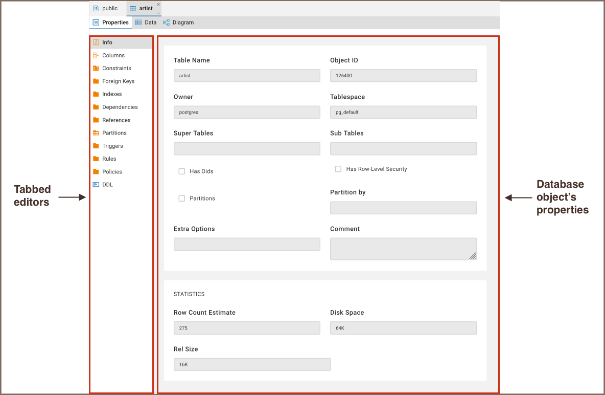Enable the Has Oids checkbox
605x395 pixels.
(x=181, y=171)
